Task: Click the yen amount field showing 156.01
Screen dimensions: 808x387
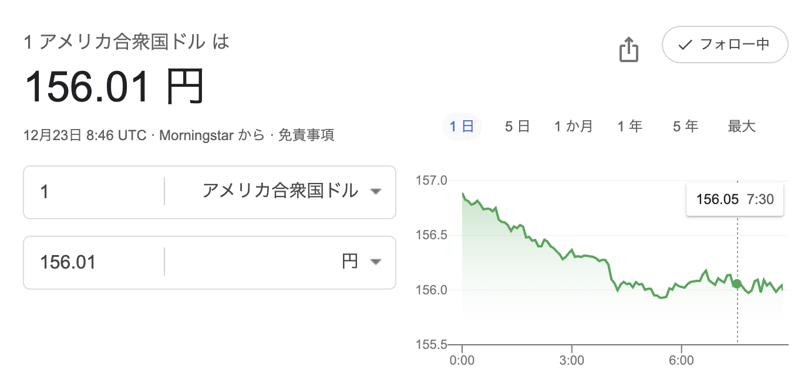Action: 94,262
